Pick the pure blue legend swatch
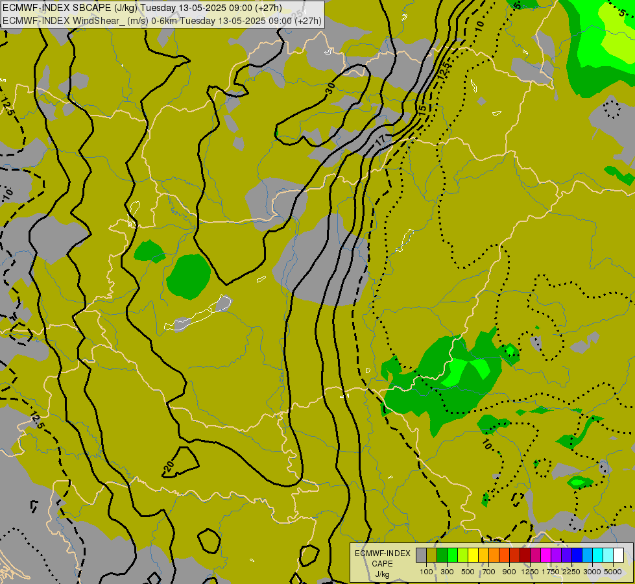635x584 pixels. 577,555
